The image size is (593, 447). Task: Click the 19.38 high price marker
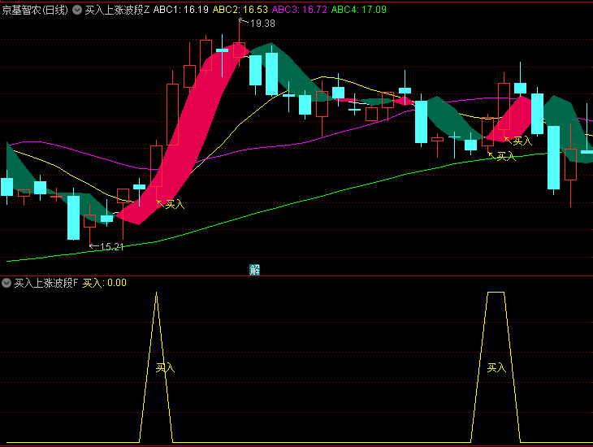(262, 24)
